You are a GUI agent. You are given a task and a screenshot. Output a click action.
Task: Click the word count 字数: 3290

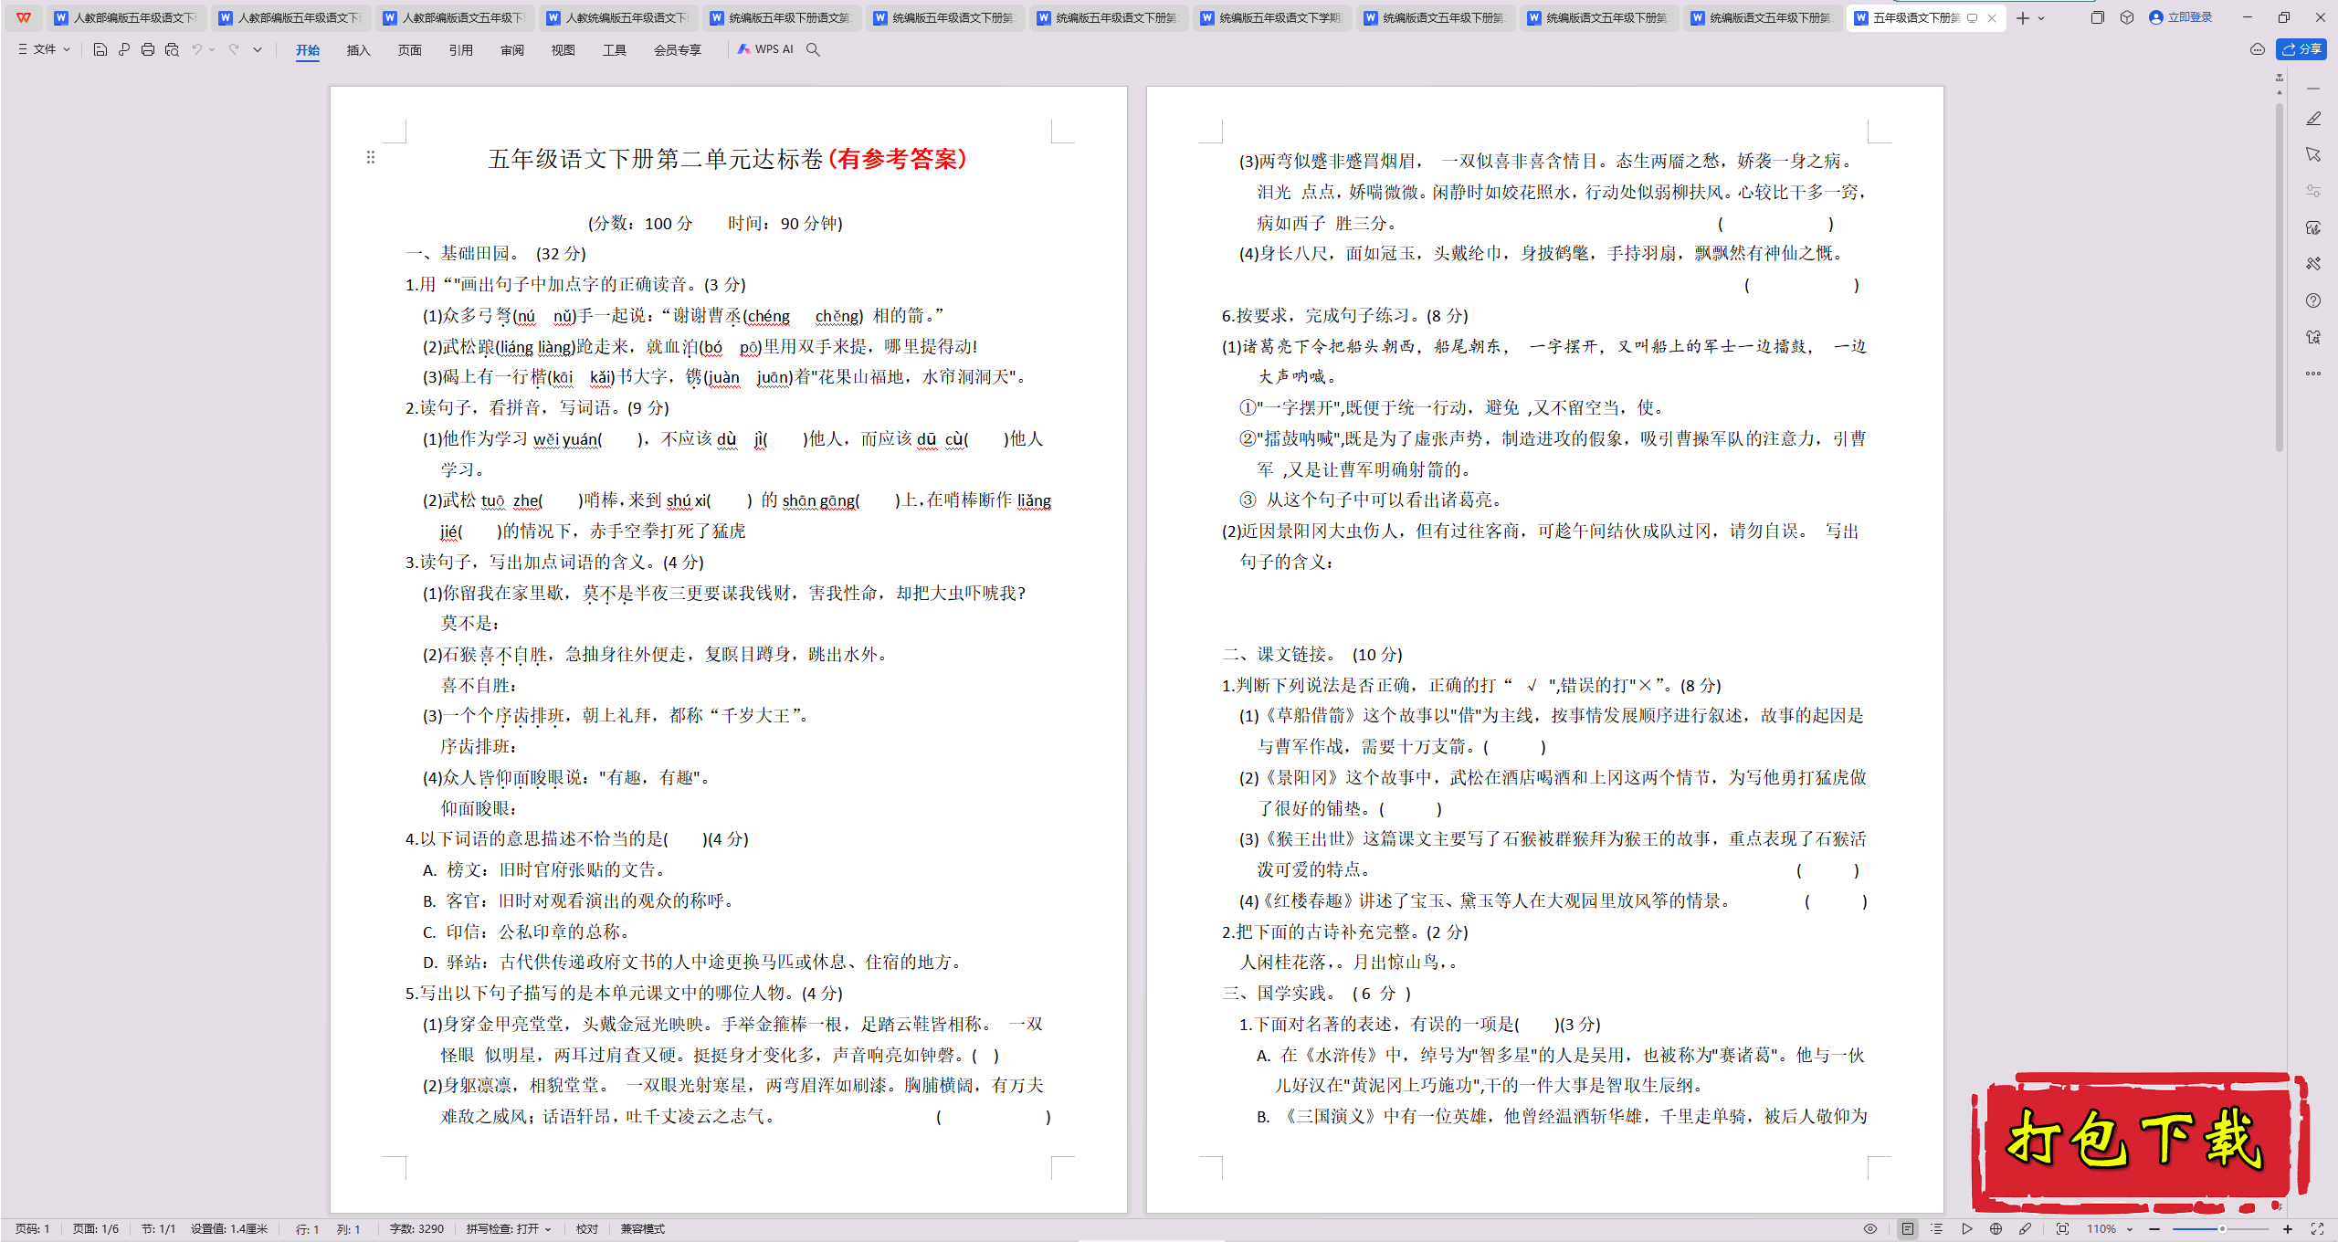click(416, 1229)
